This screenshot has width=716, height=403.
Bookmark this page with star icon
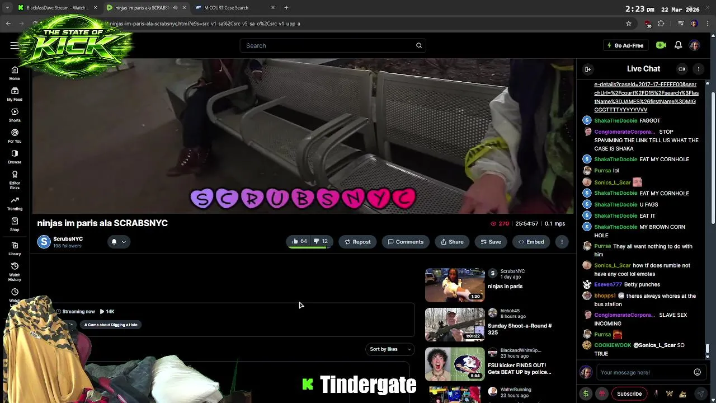(629, 24)
